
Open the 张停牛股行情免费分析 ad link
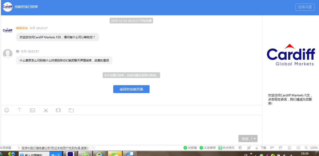click(x=55, y=148)
